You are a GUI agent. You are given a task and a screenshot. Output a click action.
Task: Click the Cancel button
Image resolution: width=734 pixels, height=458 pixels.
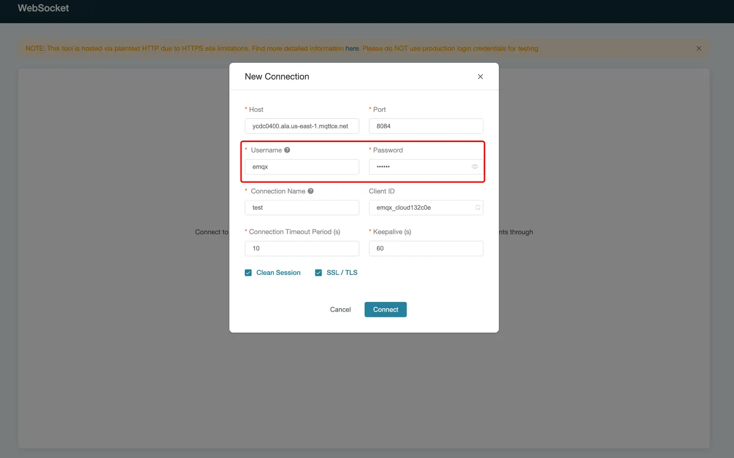pyautogui.click(x=340, y=310)
